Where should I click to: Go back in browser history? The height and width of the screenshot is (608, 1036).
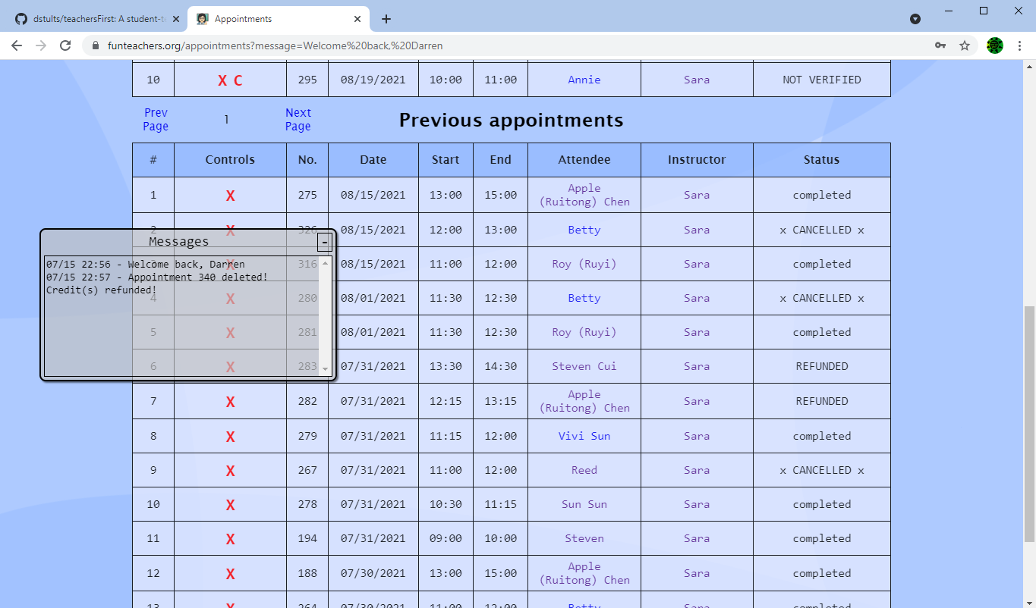[x=17, y=45]
